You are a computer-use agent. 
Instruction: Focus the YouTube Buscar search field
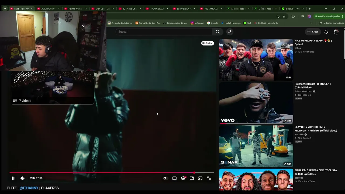[164, 32]
